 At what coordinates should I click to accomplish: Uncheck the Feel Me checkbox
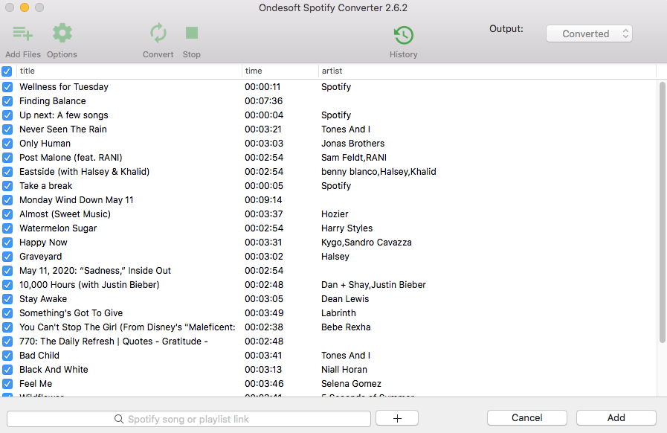tap(7, 384)
